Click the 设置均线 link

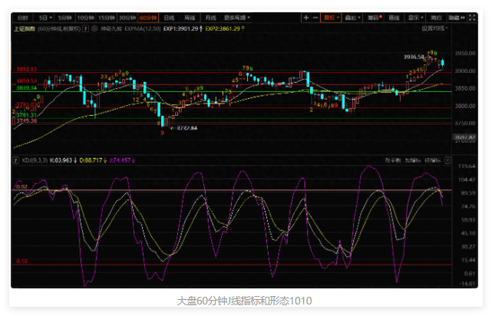click(434, 28)
